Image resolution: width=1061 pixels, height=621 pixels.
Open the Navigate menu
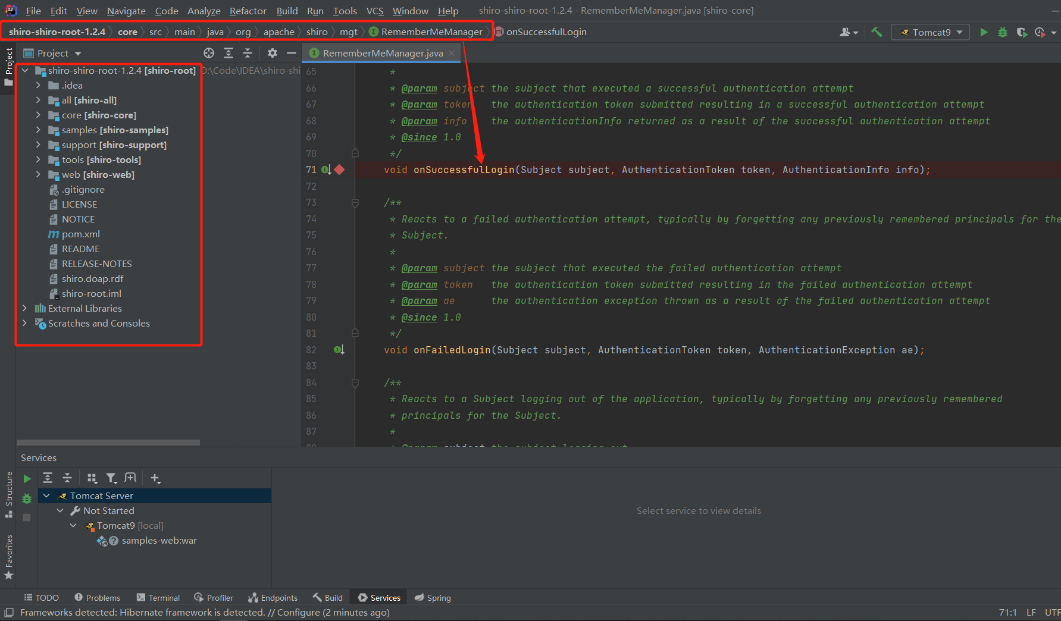pos(126,11)
